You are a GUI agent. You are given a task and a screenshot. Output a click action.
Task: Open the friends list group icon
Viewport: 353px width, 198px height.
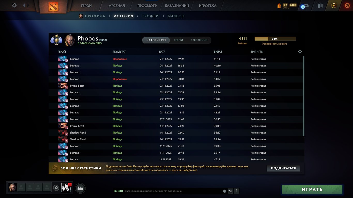80,188
